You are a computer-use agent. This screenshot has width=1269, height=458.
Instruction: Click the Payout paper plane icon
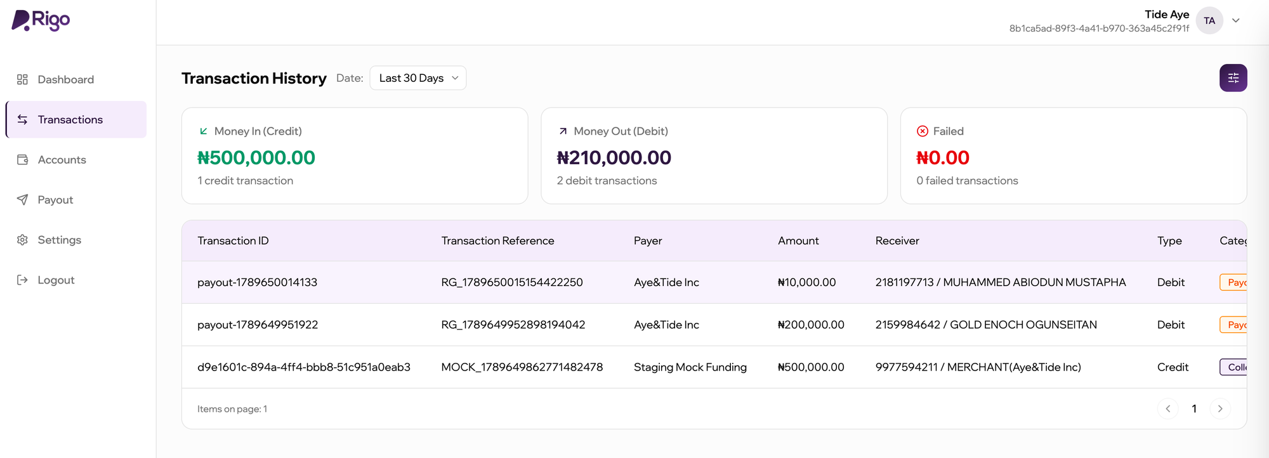click(x=22, y=200)
